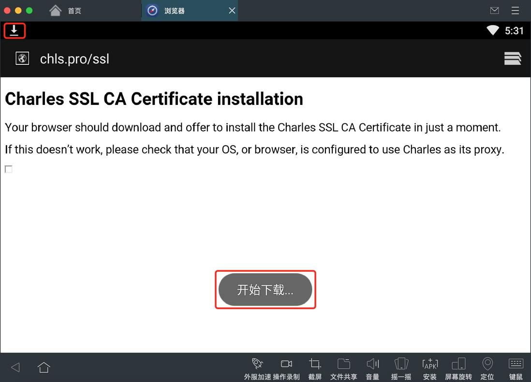This screenshot has width=531, height=382.
Task: Click the Charles SSL CA Certificate installation heading
Action: click(x=154, y=99)
